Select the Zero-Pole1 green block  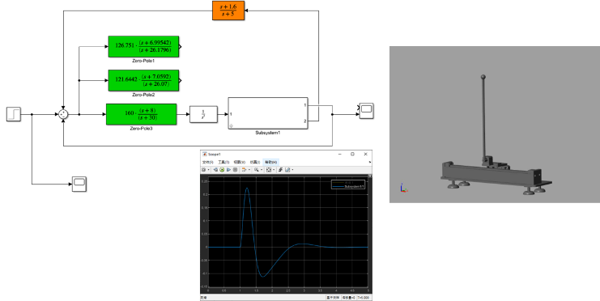[143, 47]
